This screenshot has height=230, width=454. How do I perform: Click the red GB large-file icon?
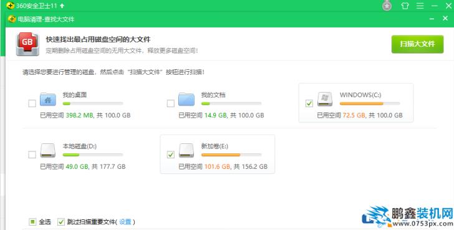27,44
